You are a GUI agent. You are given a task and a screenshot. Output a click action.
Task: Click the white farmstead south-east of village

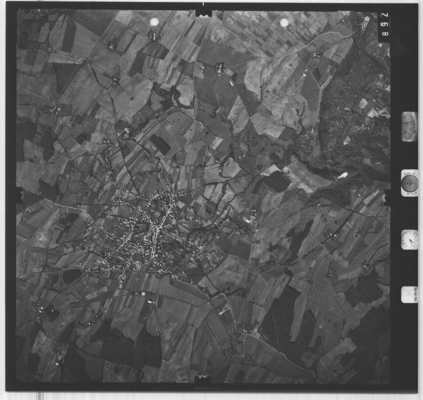pos(224,309)
